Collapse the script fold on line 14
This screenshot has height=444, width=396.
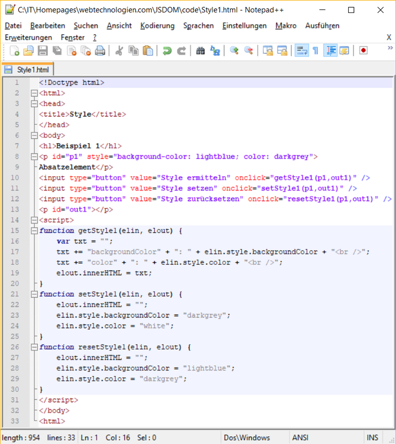34,220
